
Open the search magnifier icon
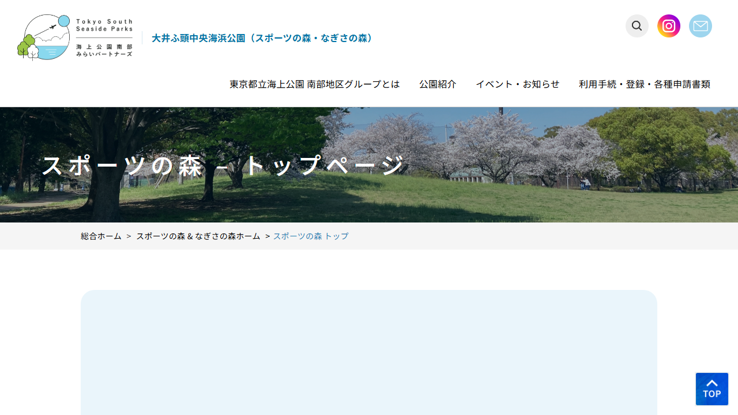pos(637,26)
